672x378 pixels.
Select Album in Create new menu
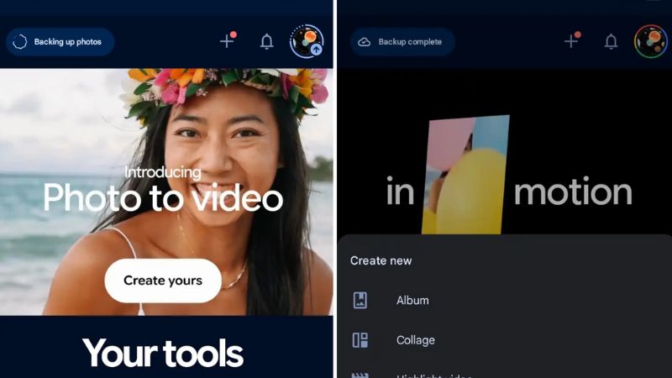click(x=505, y=301)
